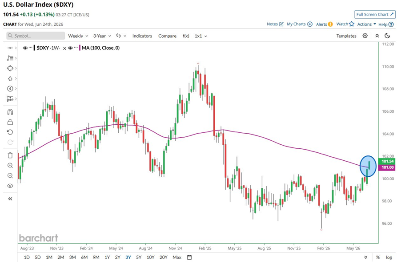Click the purple MA indicator color bar
Screen dimensions: 401x262
[x=80, y=48]
